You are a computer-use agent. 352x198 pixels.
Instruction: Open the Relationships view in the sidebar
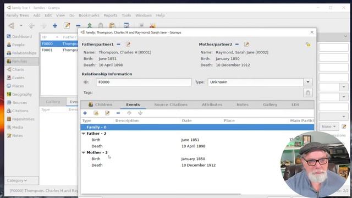pyautogui.click(x=21, y=53)
